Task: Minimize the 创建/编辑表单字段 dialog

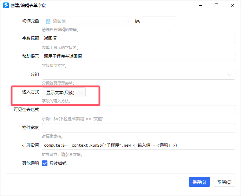Action: pos(200,5)
